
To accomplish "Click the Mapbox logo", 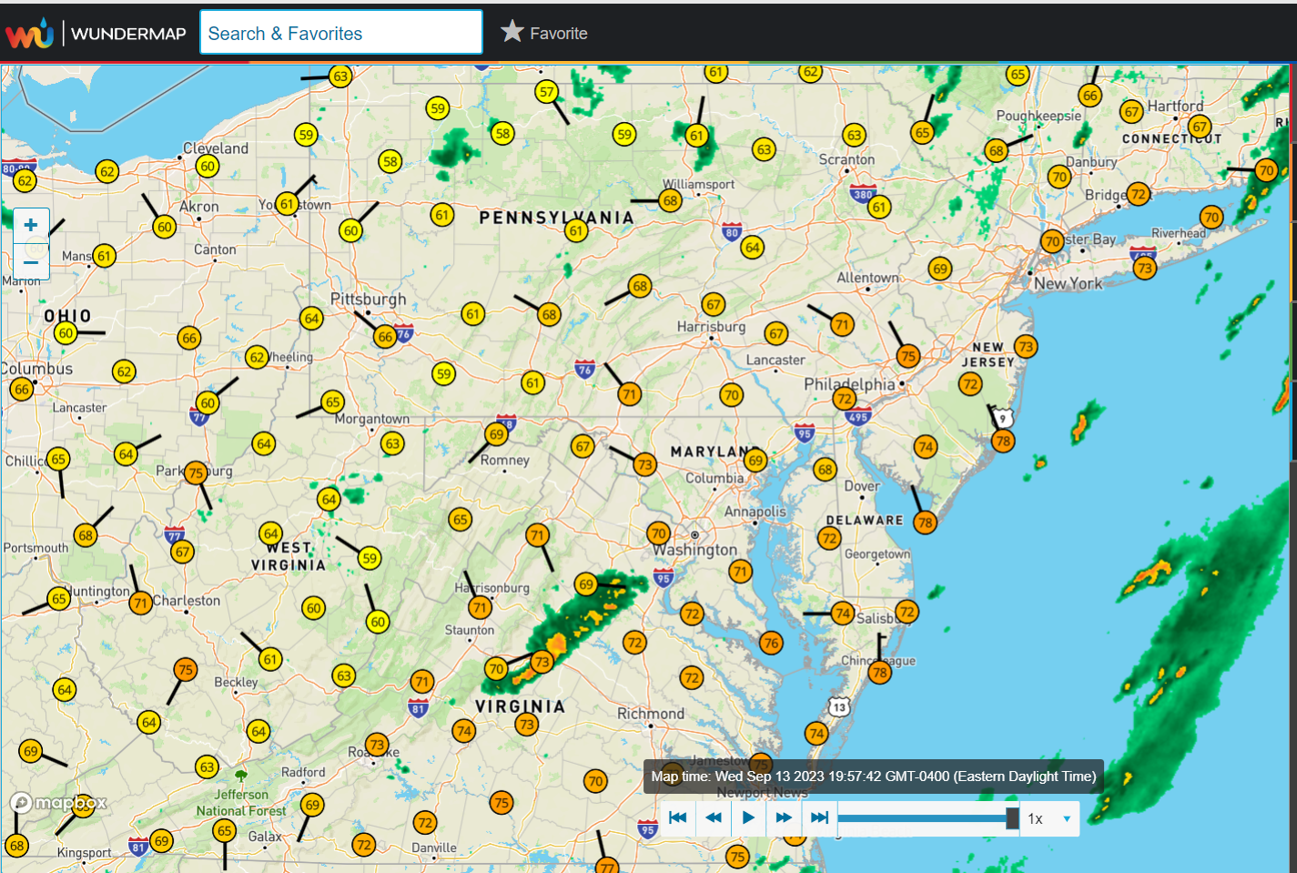I will point(59,803).
